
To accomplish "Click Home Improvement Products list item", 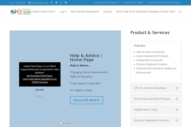I will 152,56.
